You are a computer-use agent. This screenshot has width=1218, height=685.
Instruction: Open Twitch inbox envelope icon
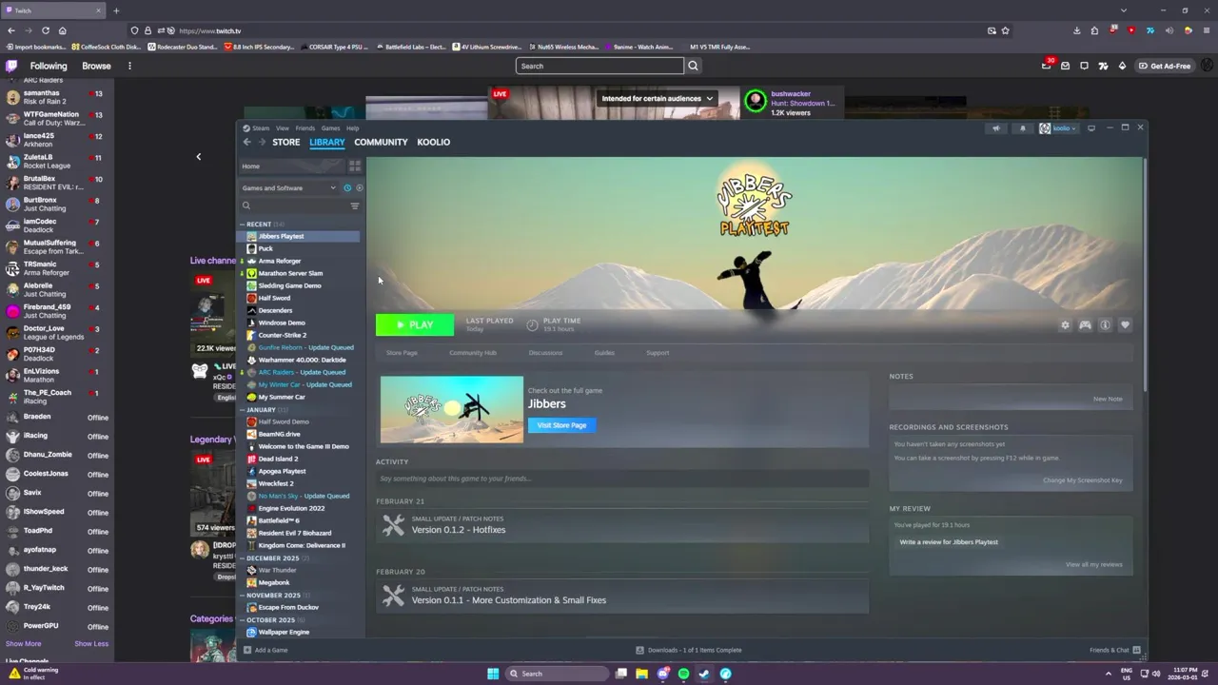click(1065, 66)
